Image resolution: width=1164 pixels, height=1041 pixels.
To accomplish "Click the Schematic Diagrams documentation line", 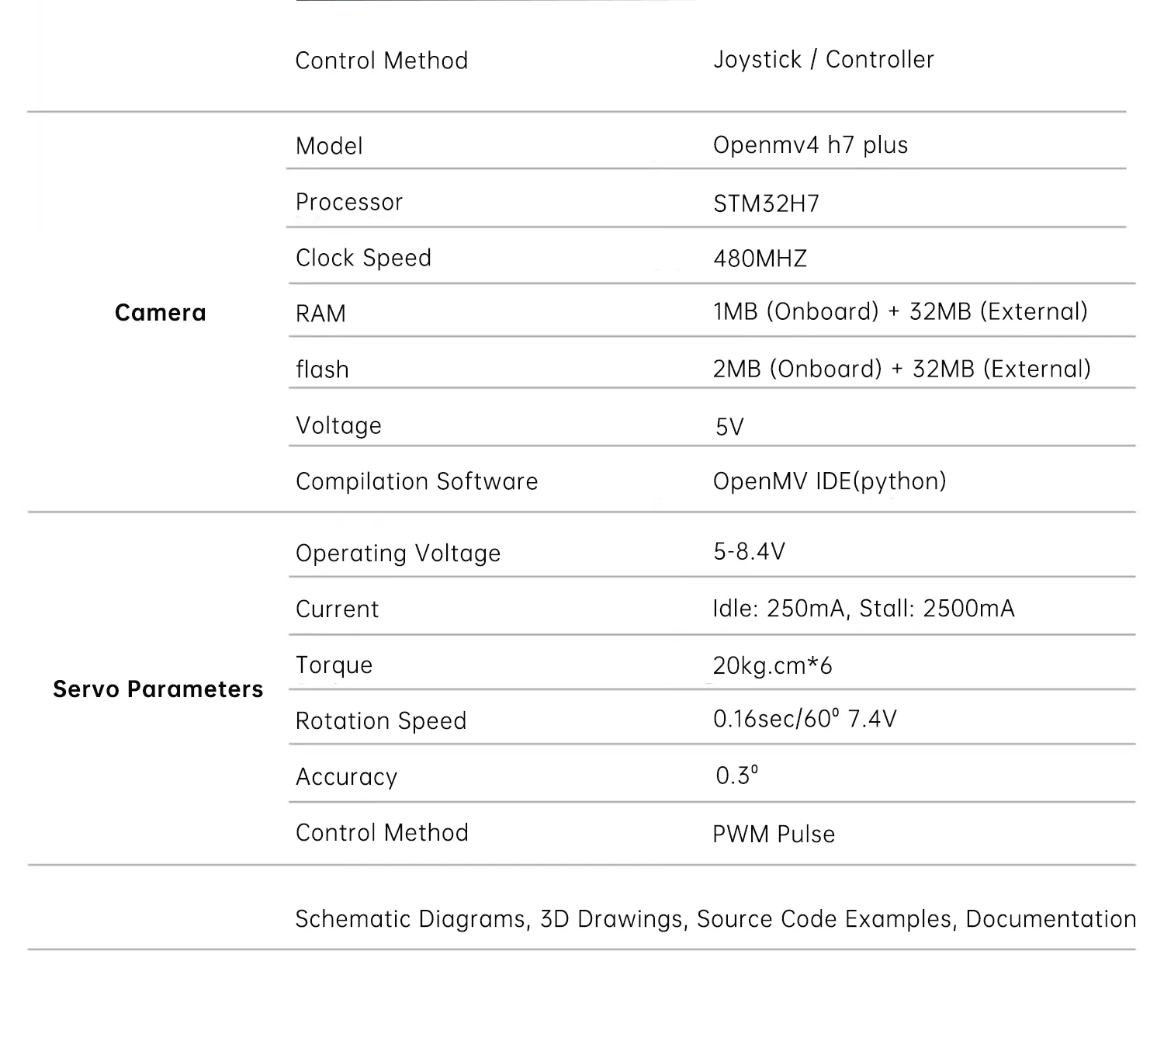I will [715, 919].
